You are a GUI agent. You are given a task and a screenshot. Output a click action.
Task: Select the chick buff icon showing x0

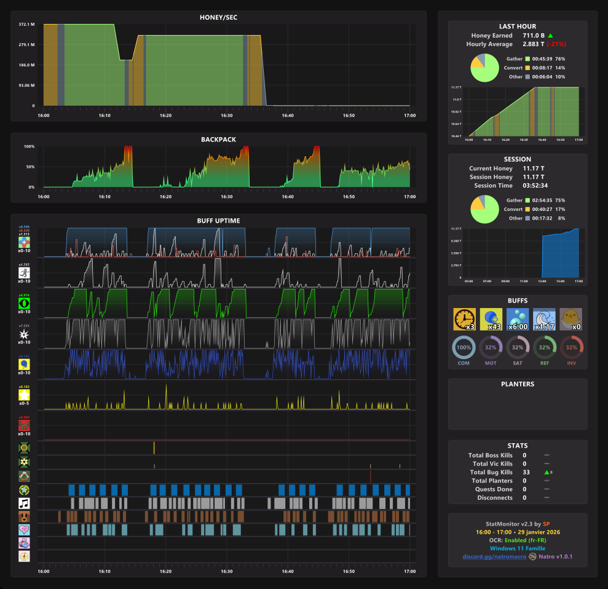click(x=570, y=319)
